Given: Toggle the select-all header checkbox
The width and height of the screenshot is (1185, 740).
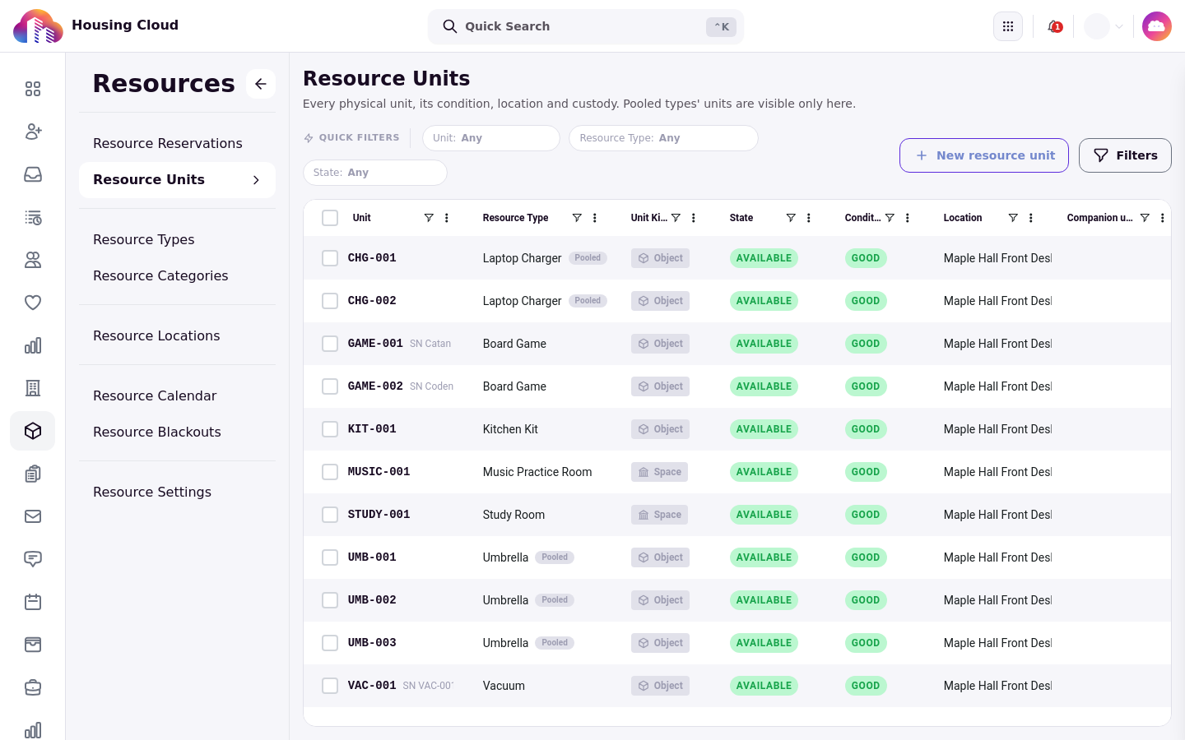Looking at the screenshot, I should point(330,218).
